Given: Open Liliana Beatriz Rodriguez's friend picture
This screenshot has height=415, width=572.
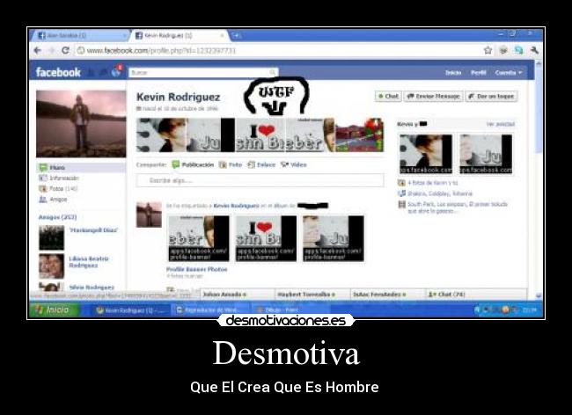Looking at the screenshot, I should [x=51, y=266].
